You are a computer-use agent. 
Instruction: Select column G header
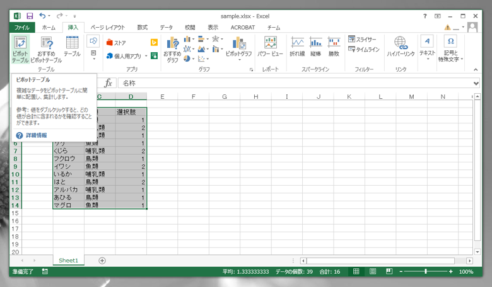pos(225,96)
